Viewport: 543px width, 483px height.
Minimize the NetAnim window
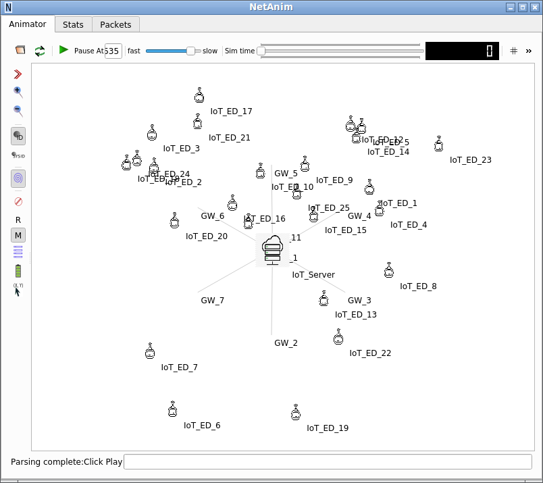511,7
